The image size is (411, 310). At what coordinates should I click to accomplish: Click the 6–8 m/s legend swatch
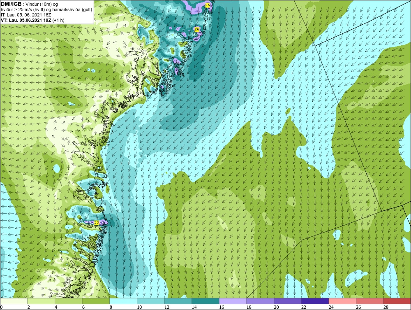[96, 301]
